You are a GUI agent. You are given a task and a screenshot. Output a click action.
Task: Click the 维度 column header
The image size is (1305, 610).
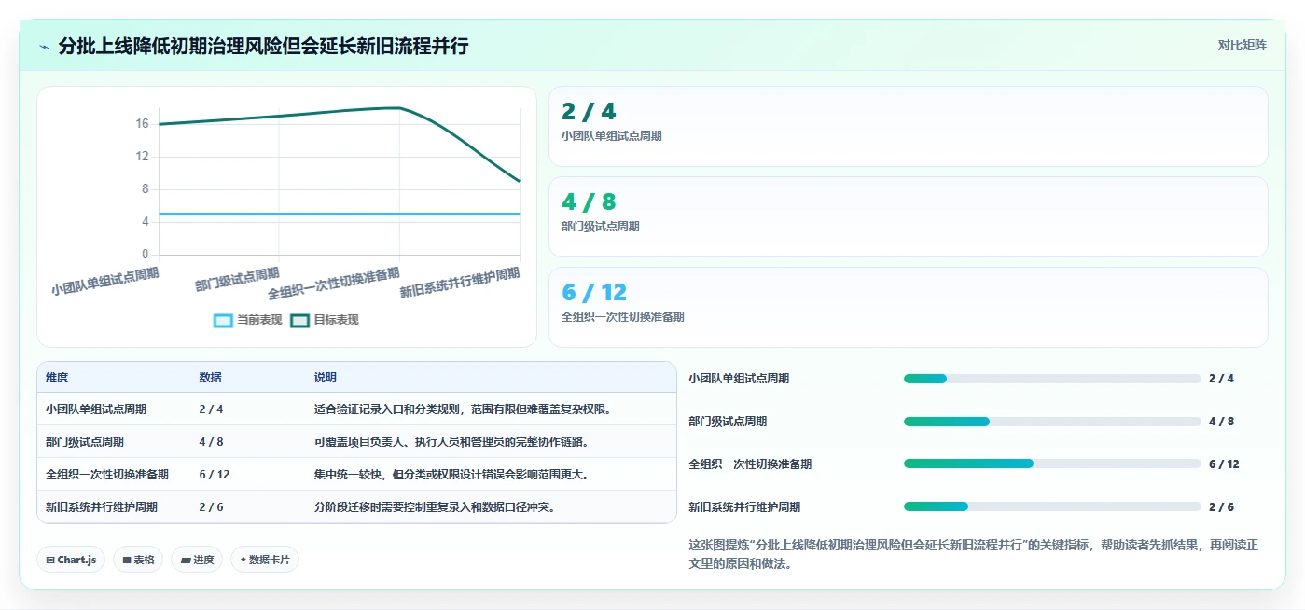[x=57, y=378]
